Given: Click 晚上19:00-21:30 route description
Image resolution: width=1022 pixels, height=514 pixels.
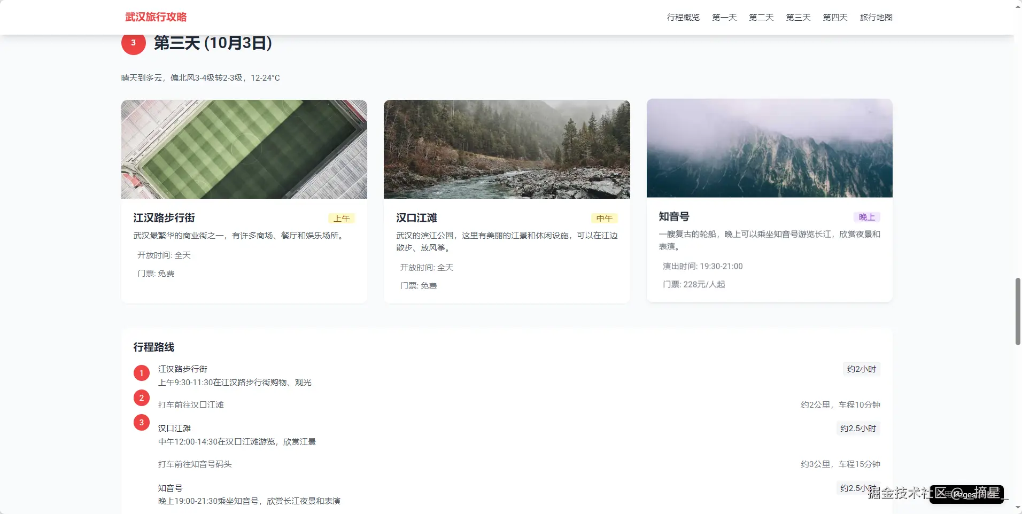Looking at the screenshot, I should tap(249, 501).
